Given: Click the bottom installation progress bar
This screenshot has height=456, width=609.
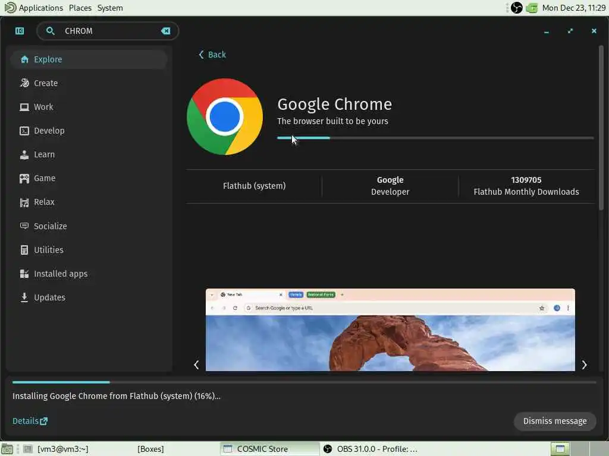Looking at the screenshot, I should pyautogui.click(x=304, y=382).
